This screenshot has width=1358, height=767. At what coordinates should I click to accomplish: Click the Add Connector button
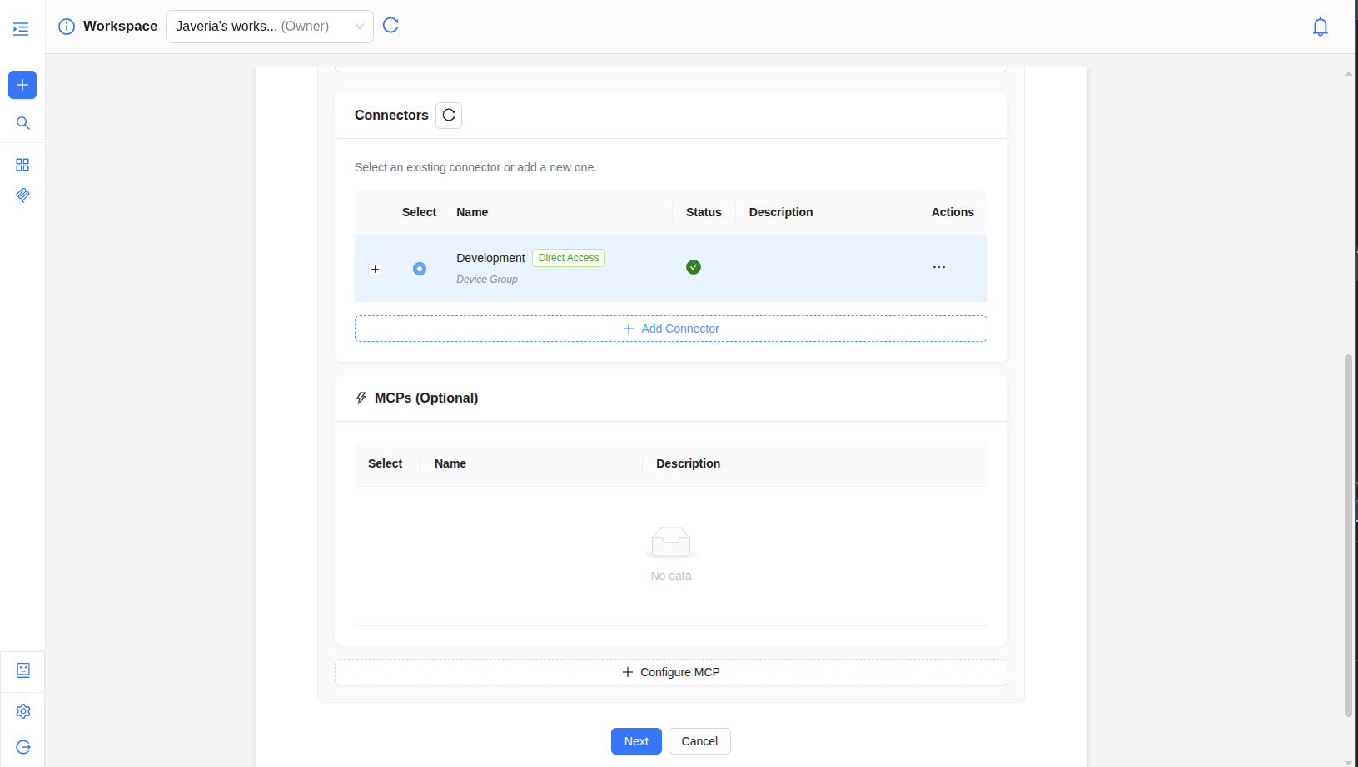(x=670, y=329)
